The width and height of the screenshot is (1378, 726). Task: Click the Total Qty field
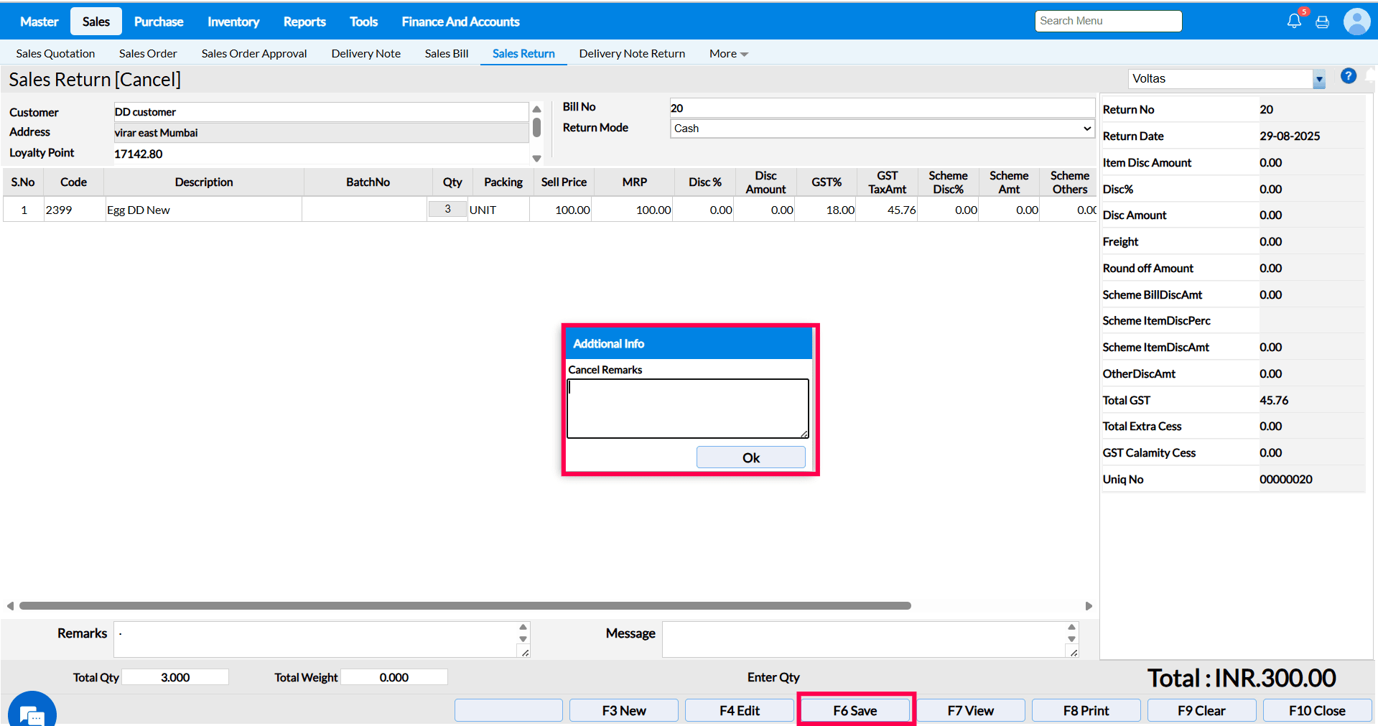pyautogui.click(x=175, y=677)
